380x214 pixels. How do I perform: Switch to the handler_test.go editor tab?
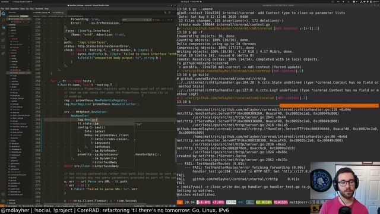(x=42, y=12)
